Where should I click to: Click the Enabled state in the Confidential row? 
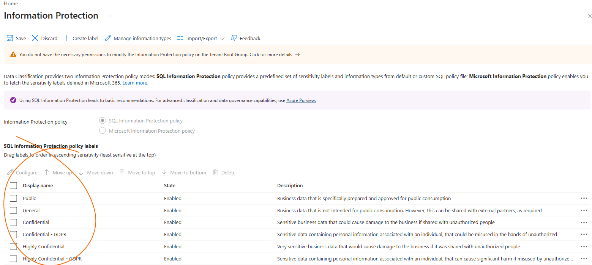click(x=173, y=222)
